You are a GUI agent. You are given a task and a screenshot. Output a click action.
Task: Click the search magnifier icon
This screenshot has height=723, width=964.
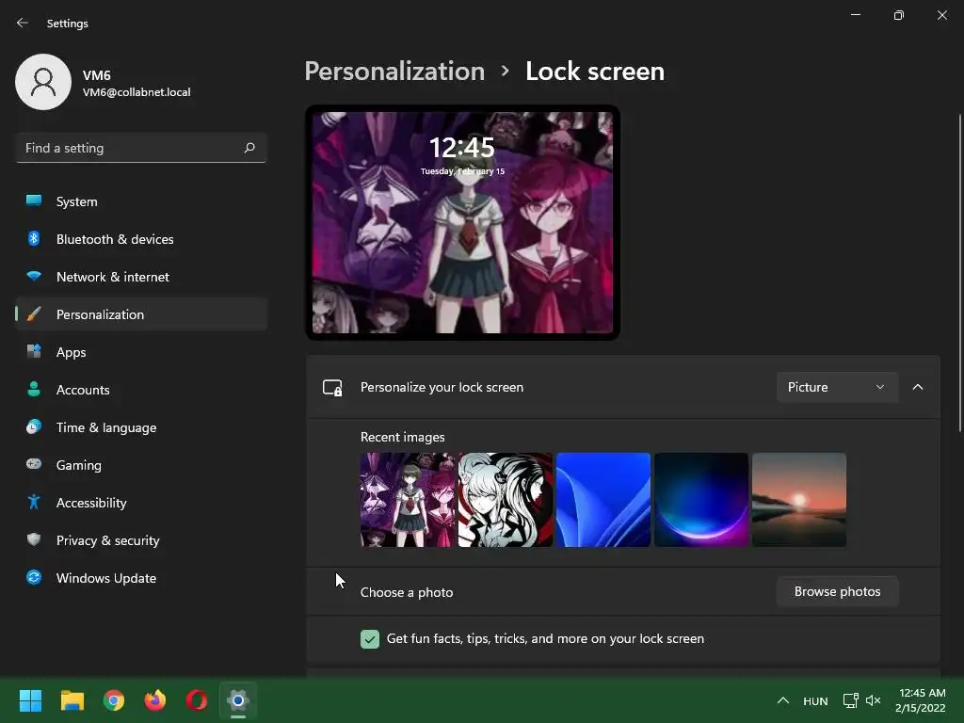[x=249, y=148]
